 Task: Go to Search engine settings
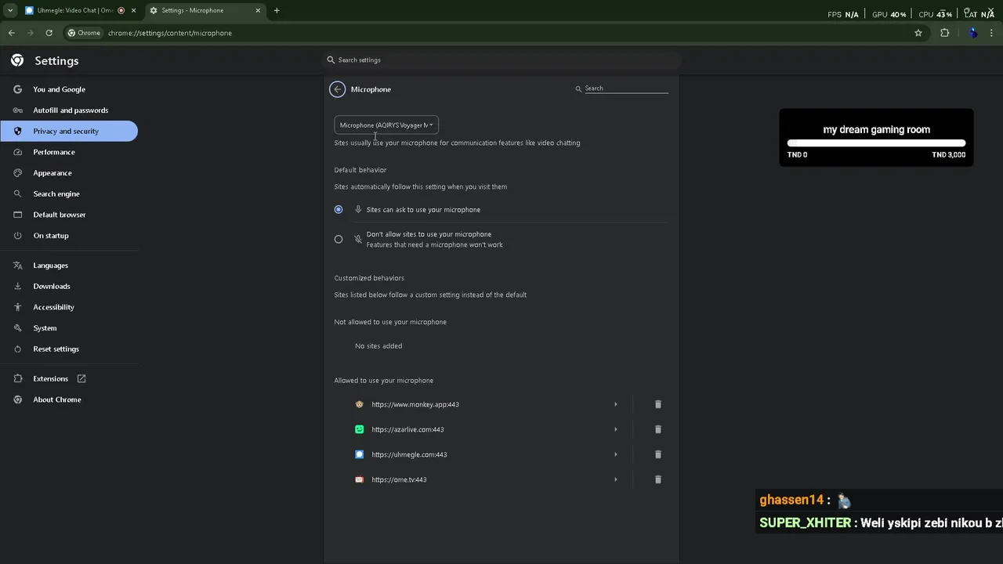(x=56, y=194)
